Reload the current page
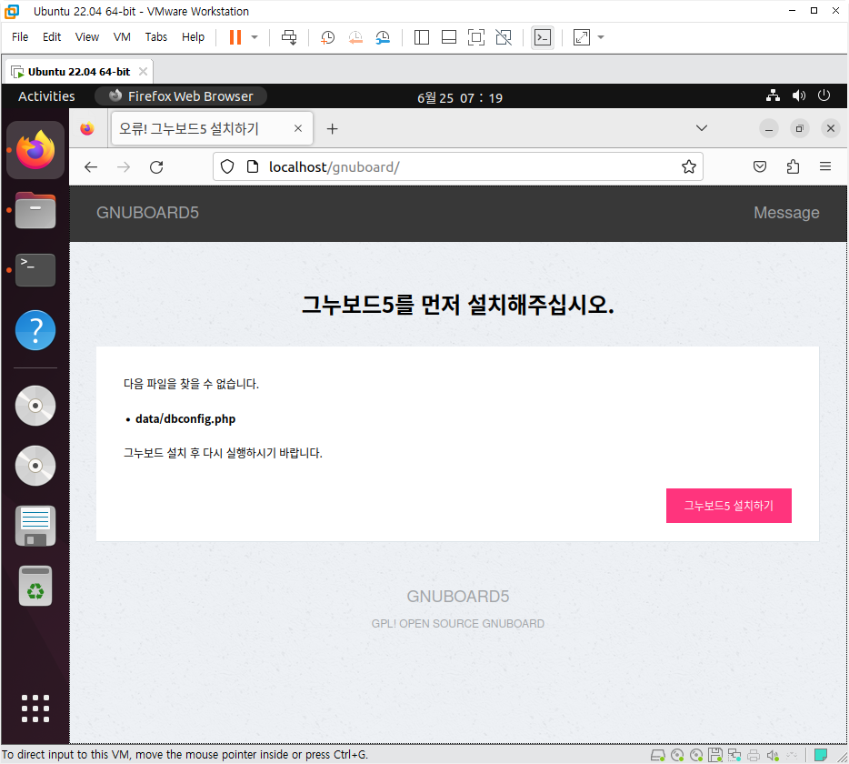849x764 pixels. (x=156, y=166)
